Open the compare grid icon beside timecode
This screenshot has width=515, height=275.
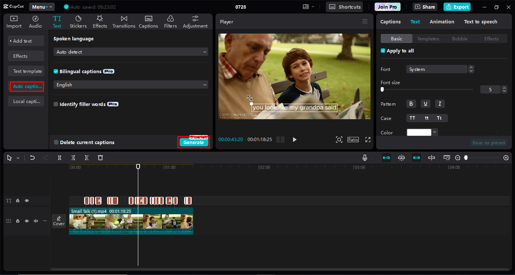[x=280, y=140]
